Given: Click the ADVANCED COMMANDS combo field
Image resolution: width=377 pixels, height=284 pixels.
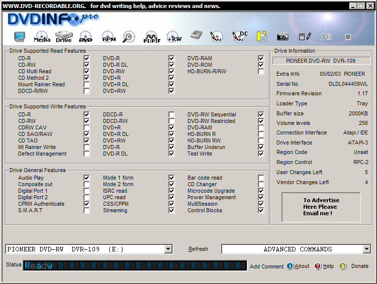Looking at the screenshot, I should click(296, 249).
